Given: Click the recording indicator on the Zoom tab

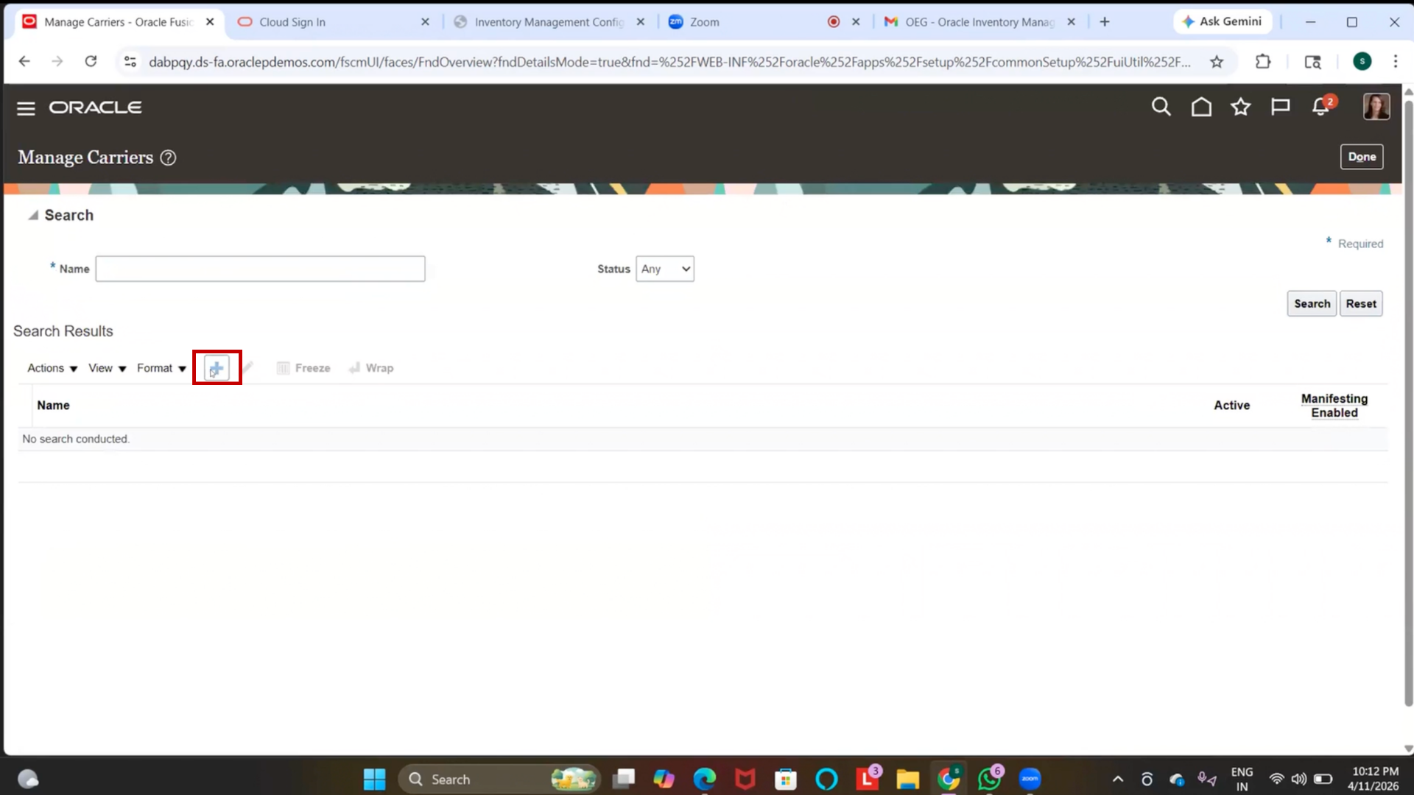Looking at the screenshot, I should 834,22.
